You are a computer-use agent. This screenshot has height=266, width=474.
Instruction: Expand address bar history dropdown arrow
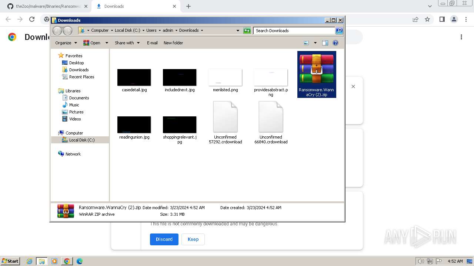pyautogui.click(x=238, y=31)
